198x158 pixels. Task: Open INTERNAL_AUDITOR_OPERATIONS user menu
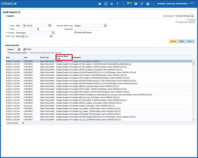[x=173, y=4]
